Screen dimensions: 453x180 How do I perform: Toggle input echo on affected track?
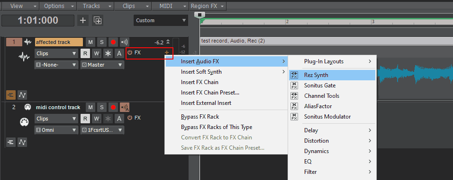[x=124, y=42]
